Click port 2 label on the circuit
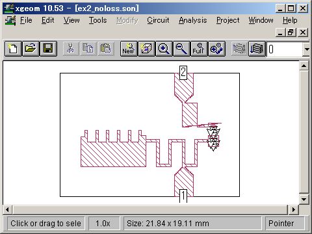The height and width of the screenshot is (234, 312). click(183, 72)
